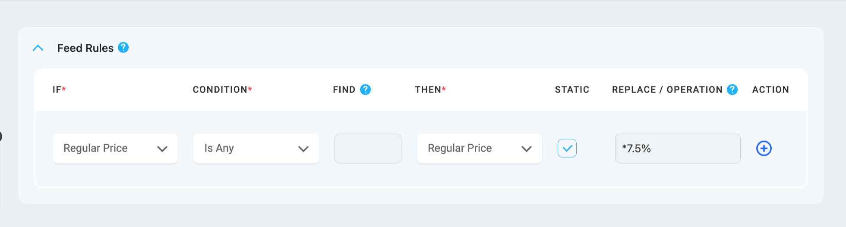Click the chevron arrow in THEN dropdown
This screenshot has width=846, height=227.
pyautogui.click(x=526, y=149)
